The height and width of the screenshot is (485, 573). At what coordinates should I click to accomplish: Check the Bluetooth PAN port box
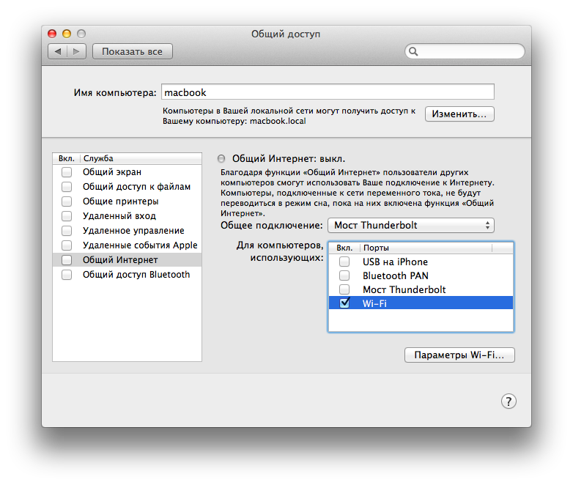pyautogui.click(x=344, y=275)
